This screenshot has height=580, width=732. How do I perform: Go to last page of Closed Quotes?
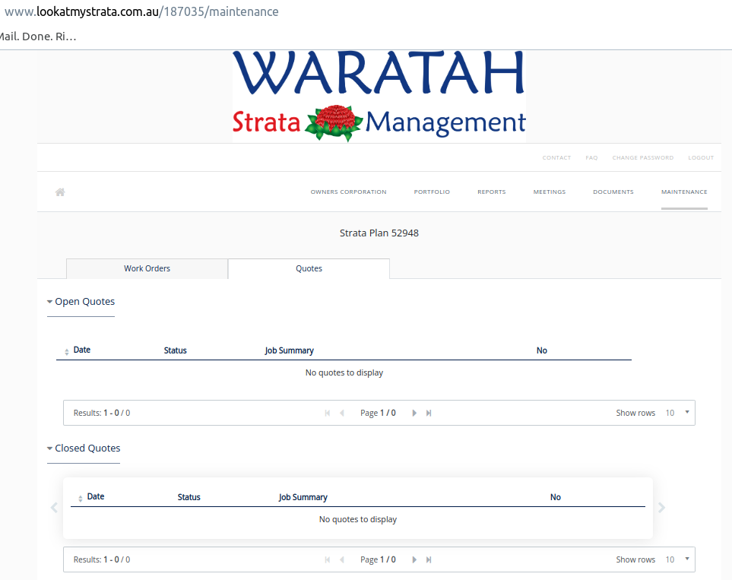click(429, 559)
